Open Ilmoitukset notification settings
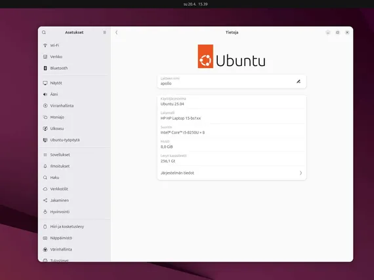The height and width of the screenshot is (280, 374). tap(74, 166)
